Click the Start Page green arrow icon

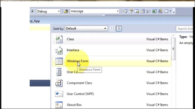tap(154, 11)
